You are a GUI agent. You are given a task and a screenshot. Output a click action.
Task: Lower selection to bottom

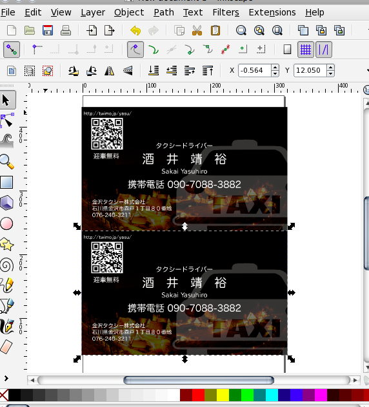pos(154,71)
